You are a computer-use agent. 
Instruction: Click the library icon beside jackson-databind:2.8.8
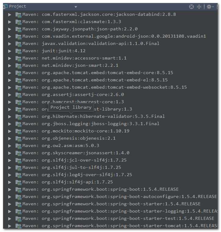[x=18, y=15]
